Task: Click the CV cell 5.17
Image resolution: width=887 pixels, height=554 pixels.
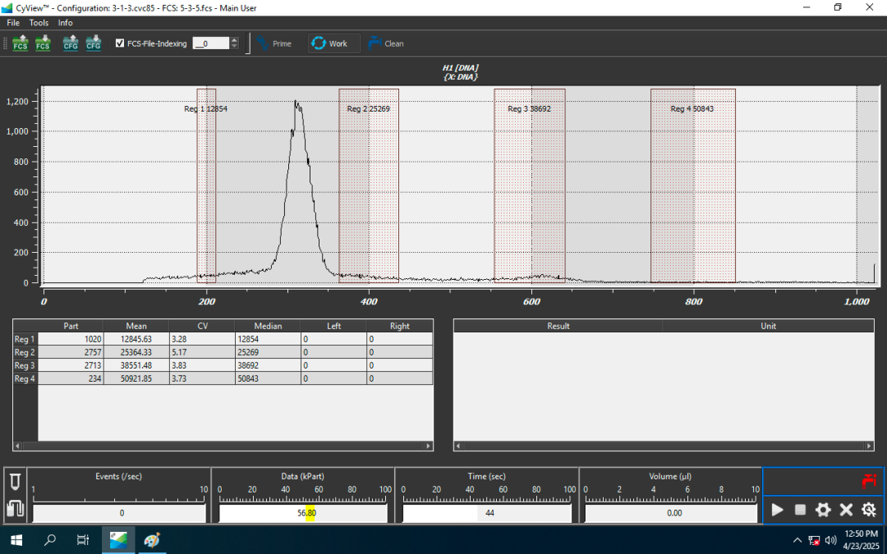Action: pos(202,352)
